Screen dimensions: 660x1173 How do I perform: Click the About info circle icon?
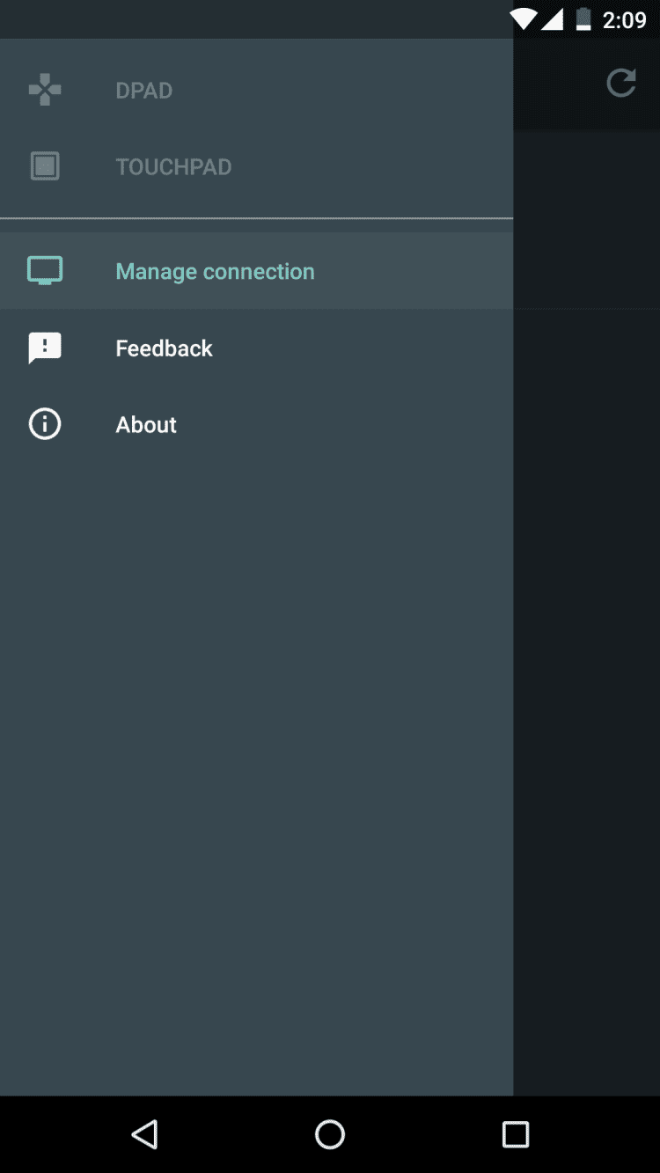(x=45, y=425)
